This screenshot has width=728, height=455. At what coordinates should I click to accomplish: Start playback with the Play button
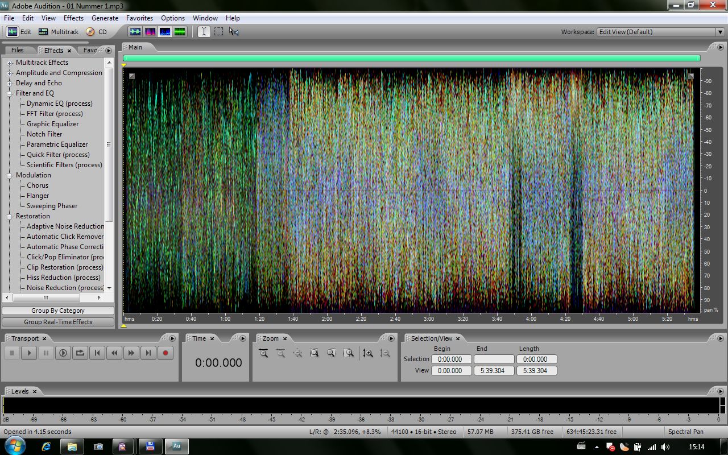[x=29, y=353]
